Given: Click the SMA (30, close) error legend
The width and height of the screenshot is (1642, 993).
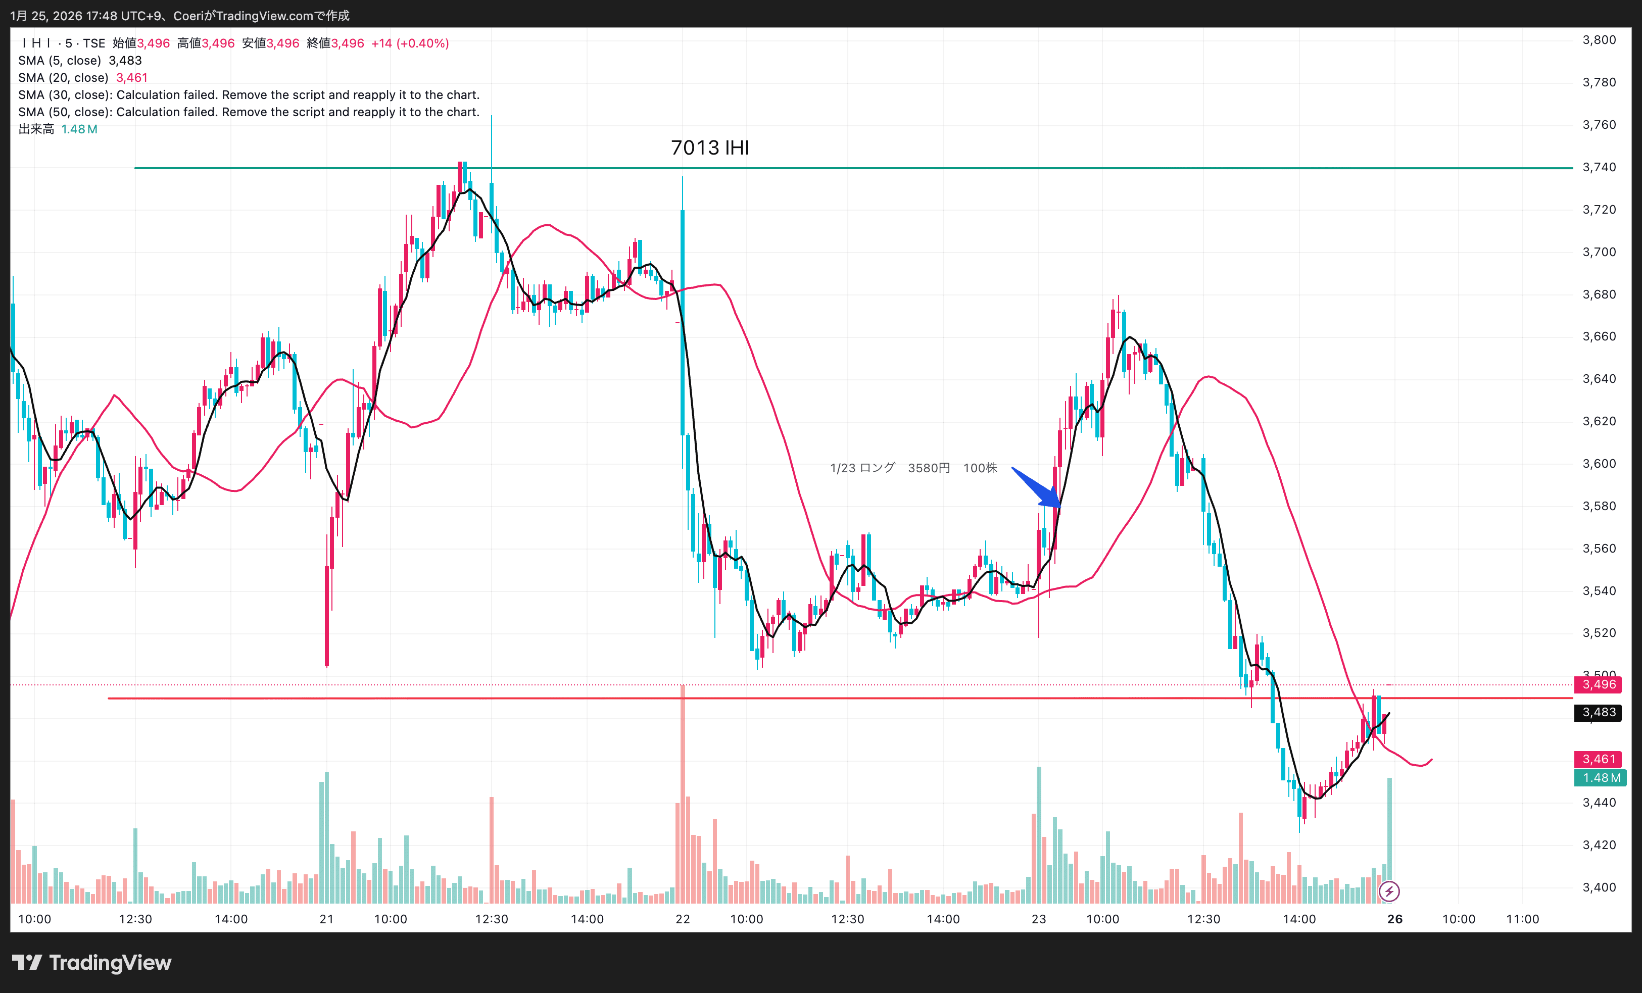Looking at the screenshot, I should pyautogui.click(x=249, y=95).
